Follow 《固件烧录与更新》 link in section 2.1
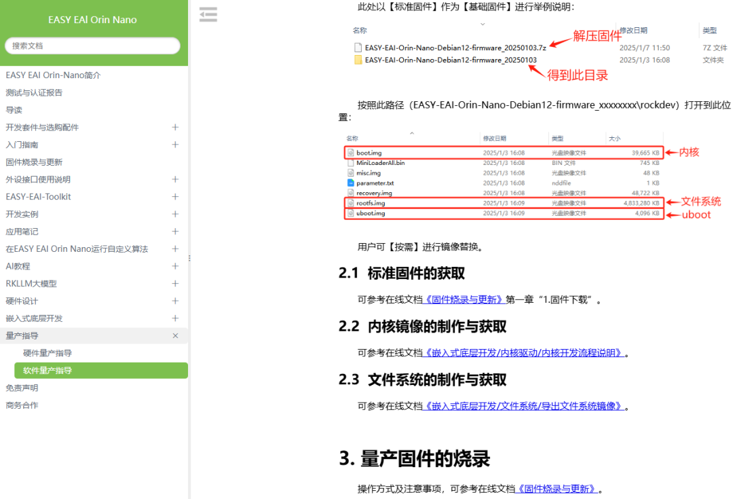This screenshot has height=499, width=733. (464, 300)
